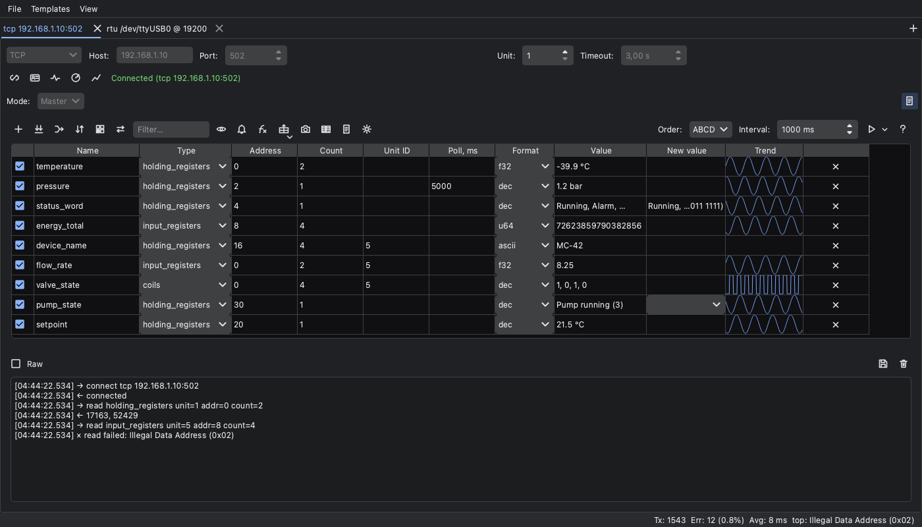This screenshot has height=527, width=922.
Task: Delete the device_name row with its X
Action: 836,246
